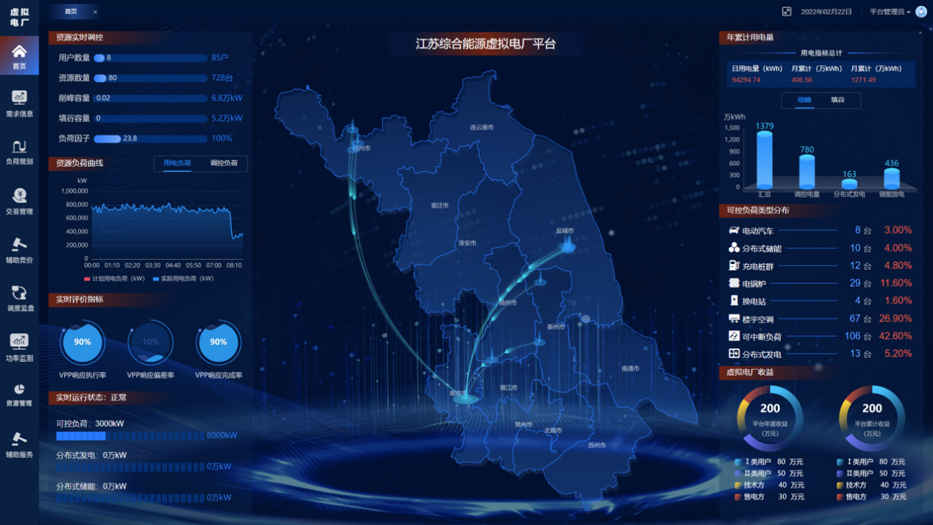
Task: Toggle 计划用电负荷 legend series
Action: coord(115,279)
